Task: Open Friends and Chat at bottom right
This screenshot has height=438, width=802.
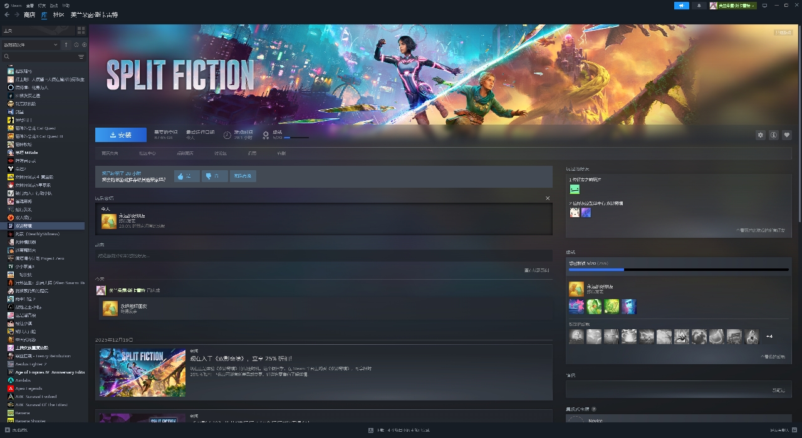Action: (x=784, y=430)
